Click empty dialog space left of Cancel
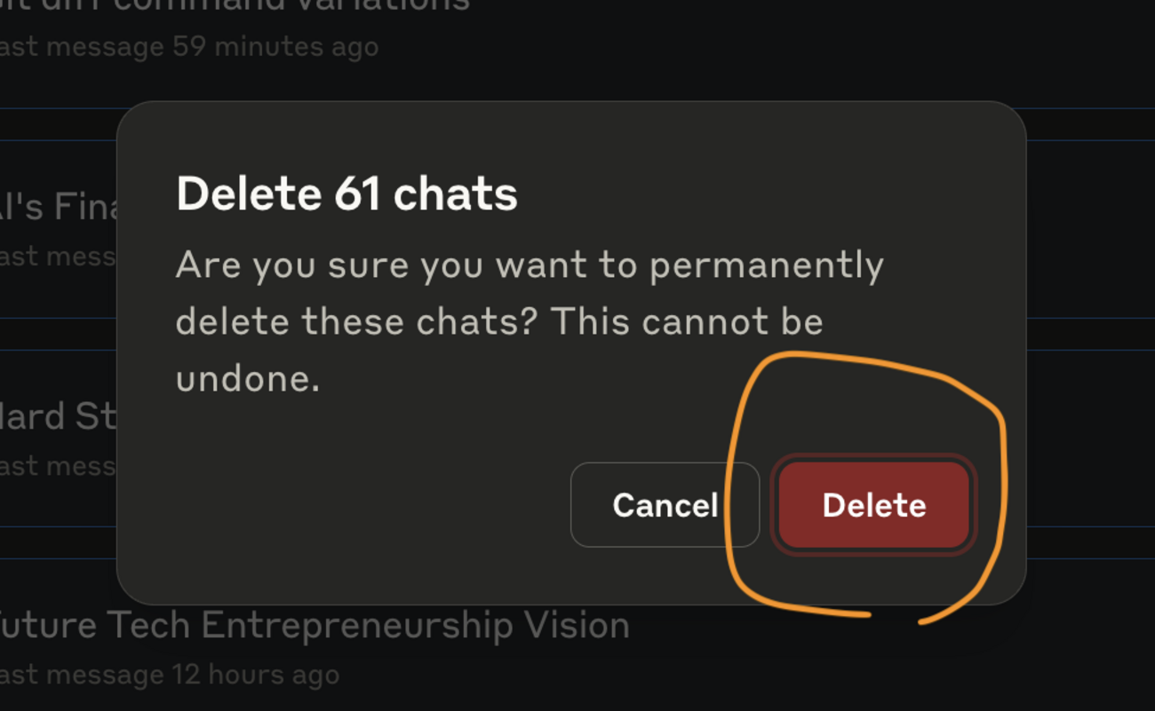Screen dimensions: 1155x711 tap(373, 505)
